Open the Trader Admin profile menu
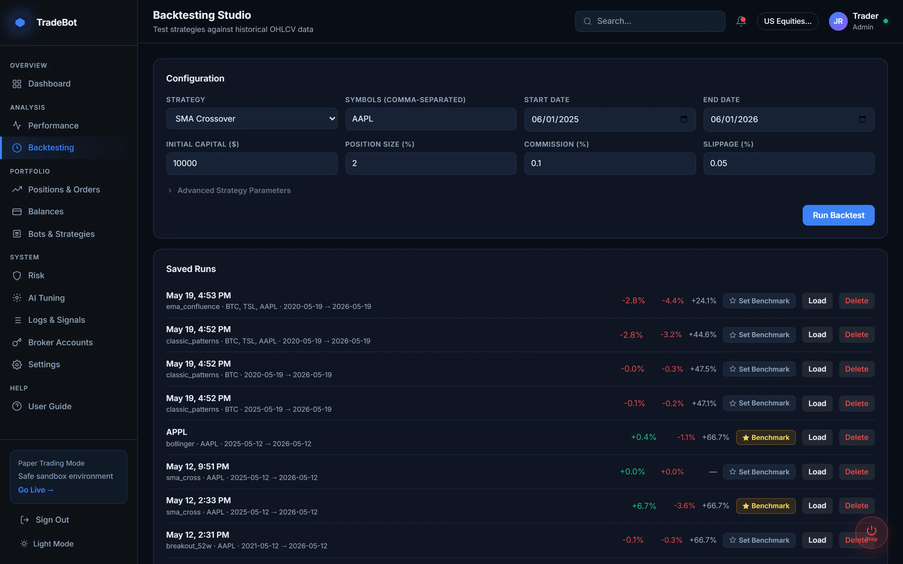Image resolution: width=903 pixels, height=564 pixels. click(858, 21)
